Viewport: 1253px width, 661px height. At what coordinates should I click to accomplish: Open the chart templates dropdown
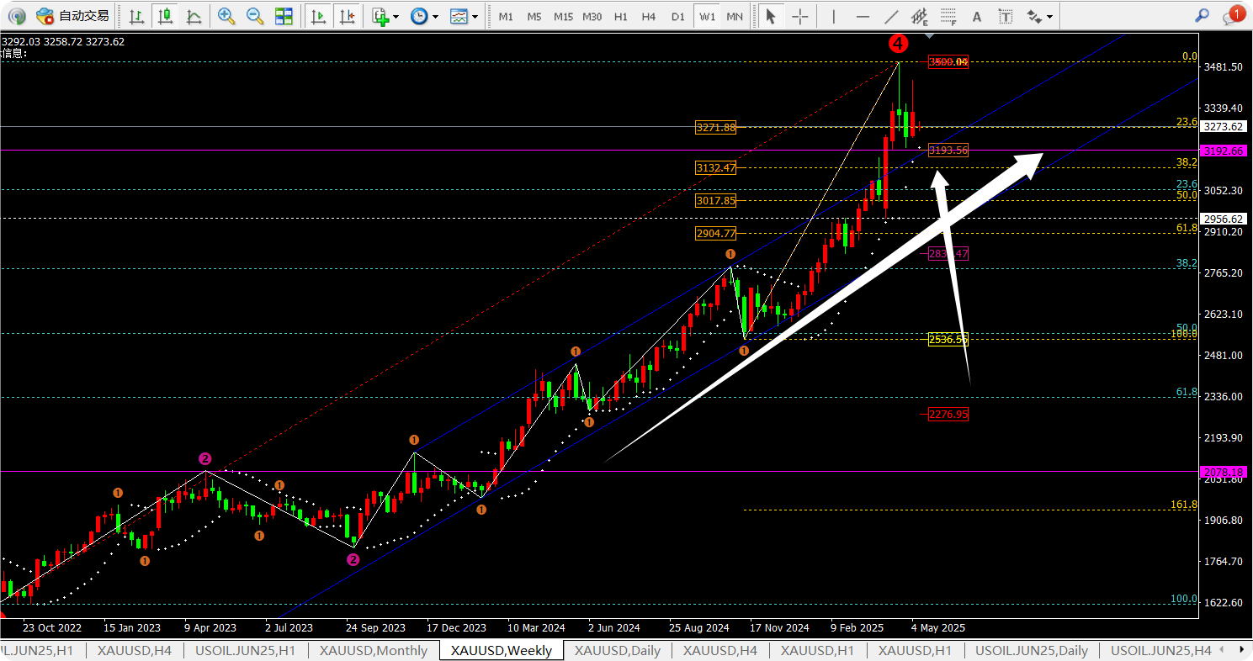coord(464,16)
